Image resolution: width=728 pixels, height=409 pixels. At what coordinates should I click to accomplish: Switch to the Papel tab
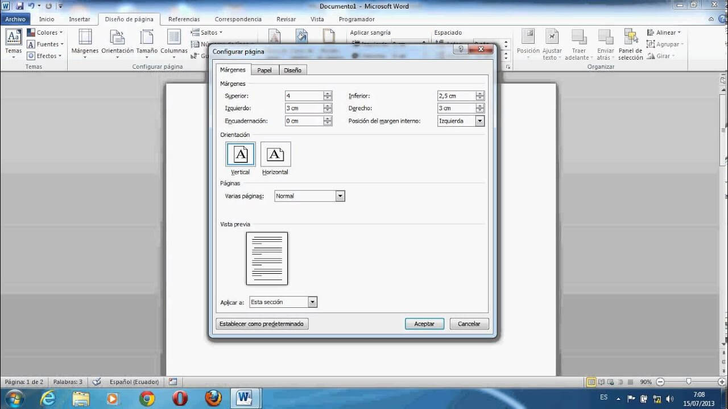click(x=264, y=70)
